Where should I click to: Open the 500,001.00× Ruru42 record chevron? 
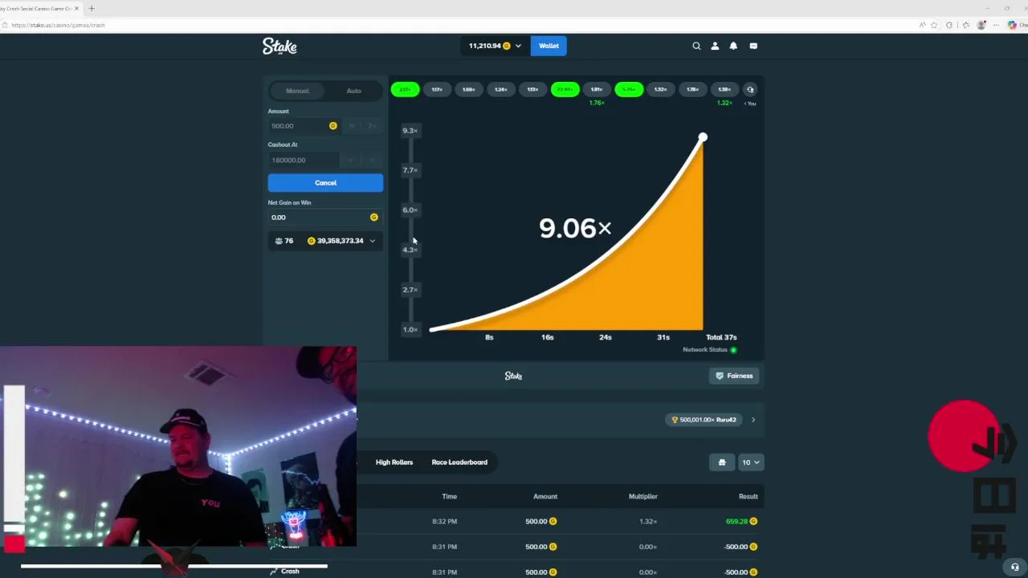click(753, 420)
